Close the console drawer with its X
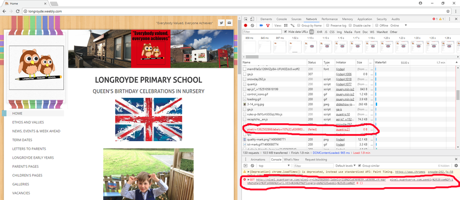This screenshot has height=200, width=460. click(x=456, y=159)
